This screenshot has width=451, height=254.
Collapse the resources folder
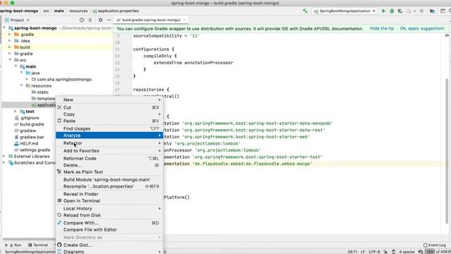tap(22, 85)
